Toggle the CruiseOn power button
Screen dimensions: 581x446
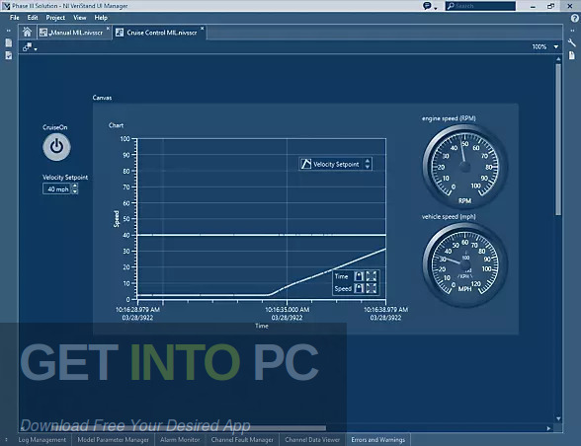[x=56, y=147]
